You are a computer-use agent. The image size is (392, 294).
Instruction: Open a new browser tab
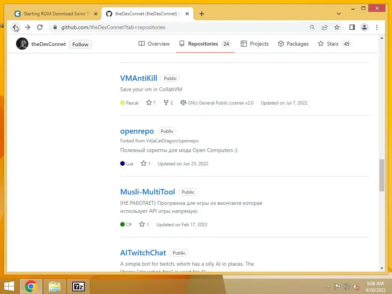click(x=201, y=14)
